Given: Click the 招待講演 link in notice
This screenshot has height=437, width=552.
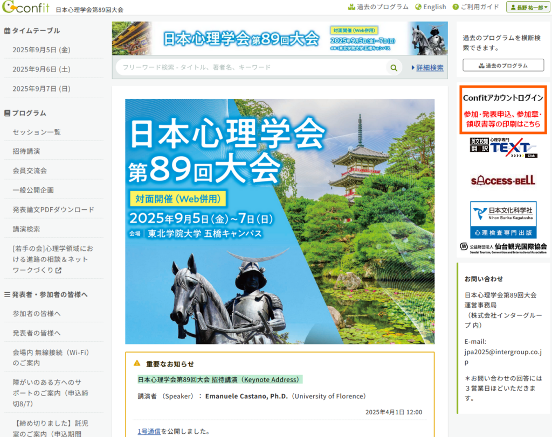Looking at the screenshot, I should 224,380.
